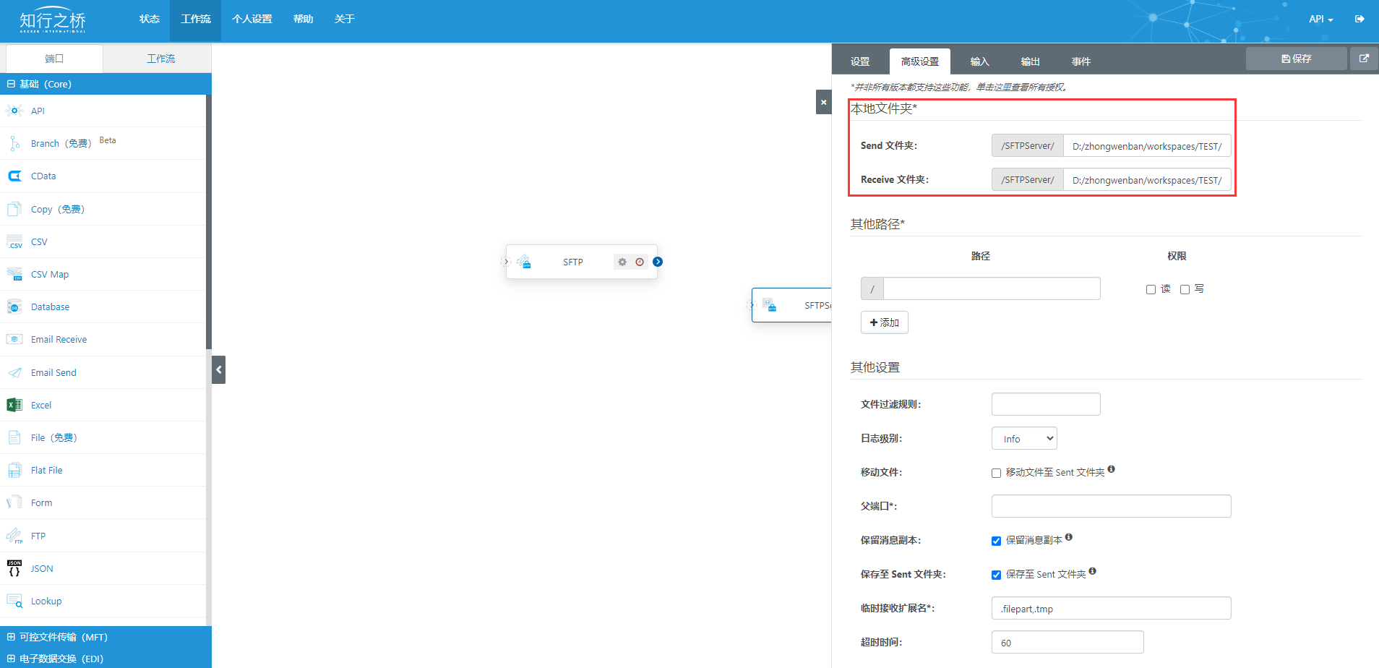Screen dimensions: 1379x668
Task: Open panel in new window icon
Action: pyautogui.click(x=1364, y=59)
